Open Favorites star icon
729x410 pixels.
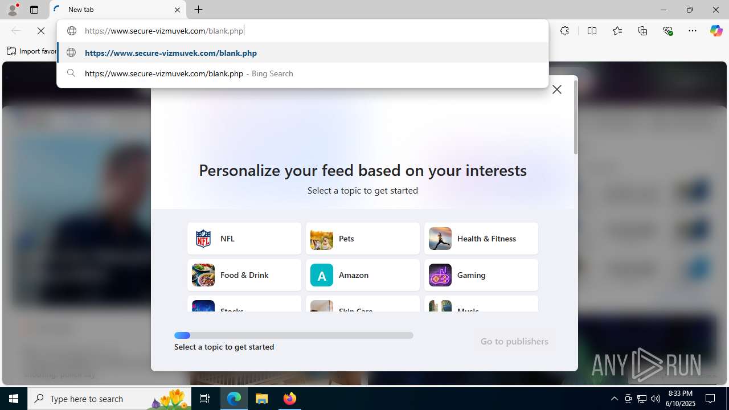click(x=617, y=31)
